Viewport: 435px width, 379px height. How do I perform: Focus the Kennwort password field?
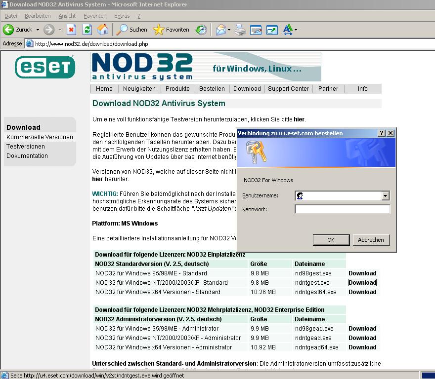[x=343, y=209]
